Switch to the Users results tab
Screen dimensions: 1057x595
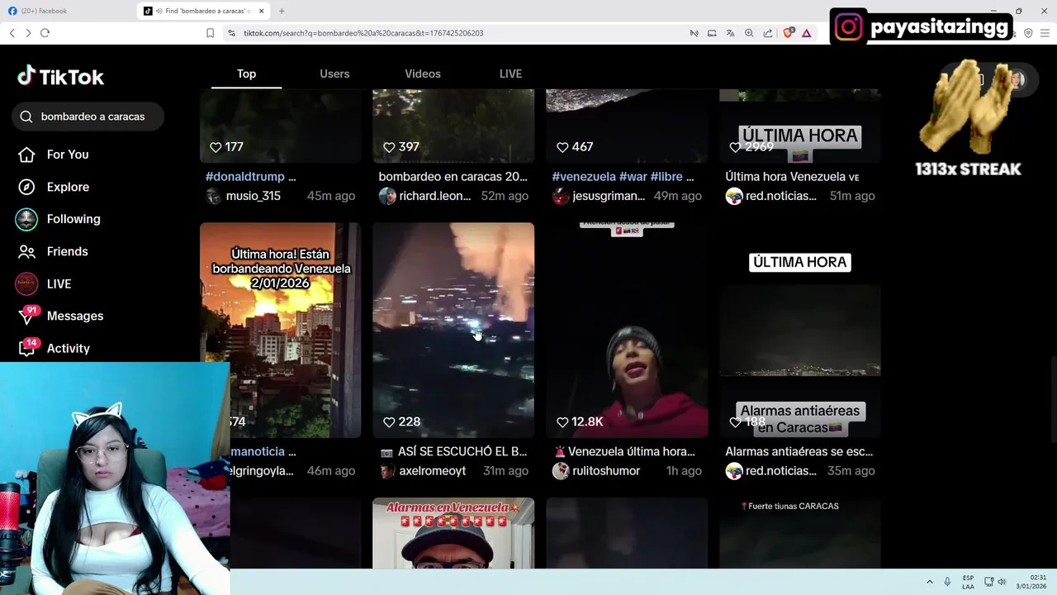click(x=334, y=74)
